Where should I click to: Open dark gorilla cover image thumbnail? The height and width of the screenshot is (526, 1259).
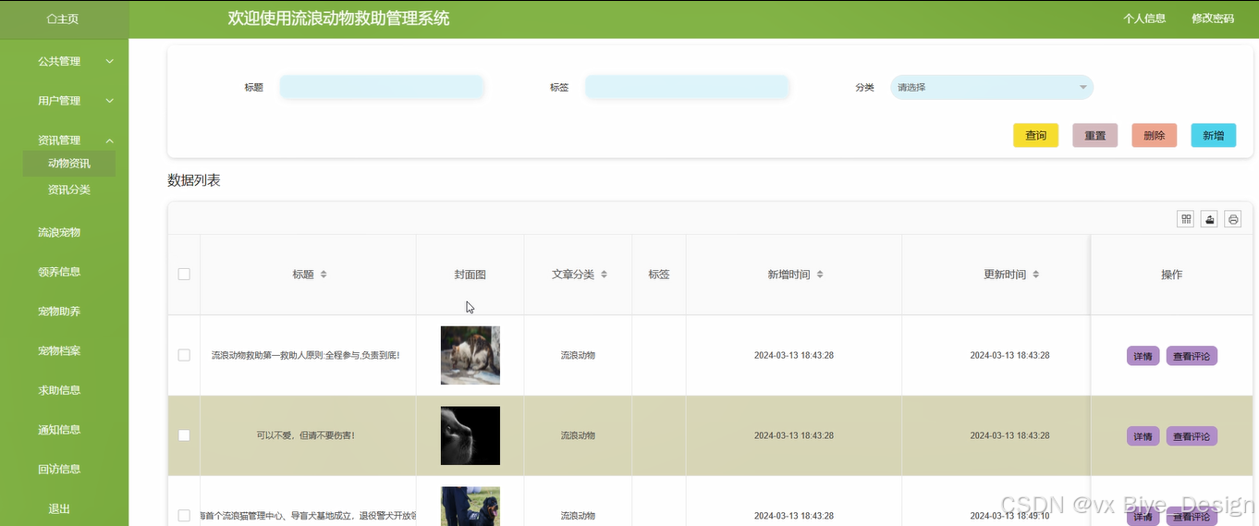coord(470,435)
